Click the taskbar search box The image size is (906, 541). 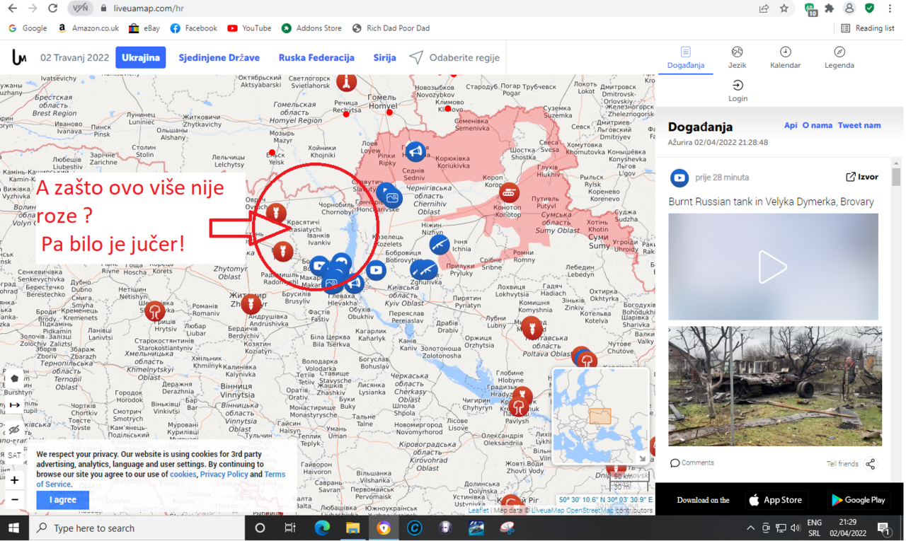pyautogui.click(x=137, y=528)
